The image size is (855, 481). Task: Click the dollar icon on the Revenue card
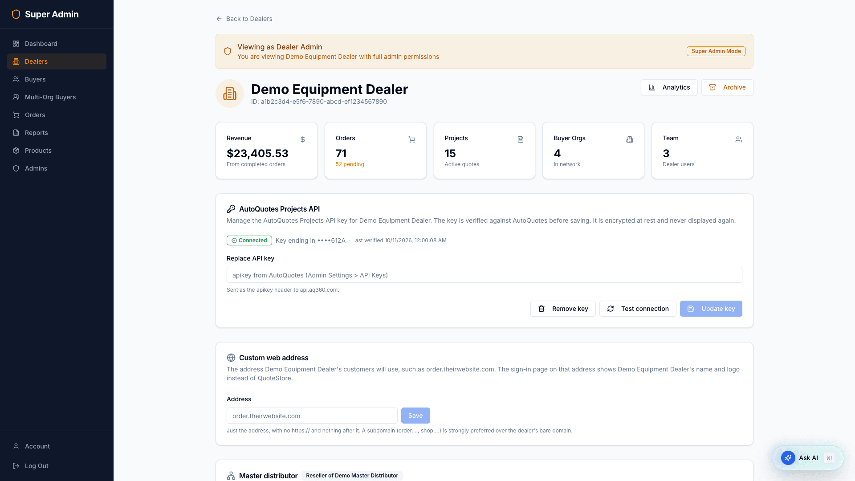click(x=303, y=139)
